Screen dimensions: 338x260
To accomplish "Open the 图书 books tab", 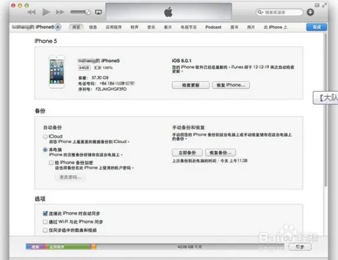I will [x=235, y=27].
